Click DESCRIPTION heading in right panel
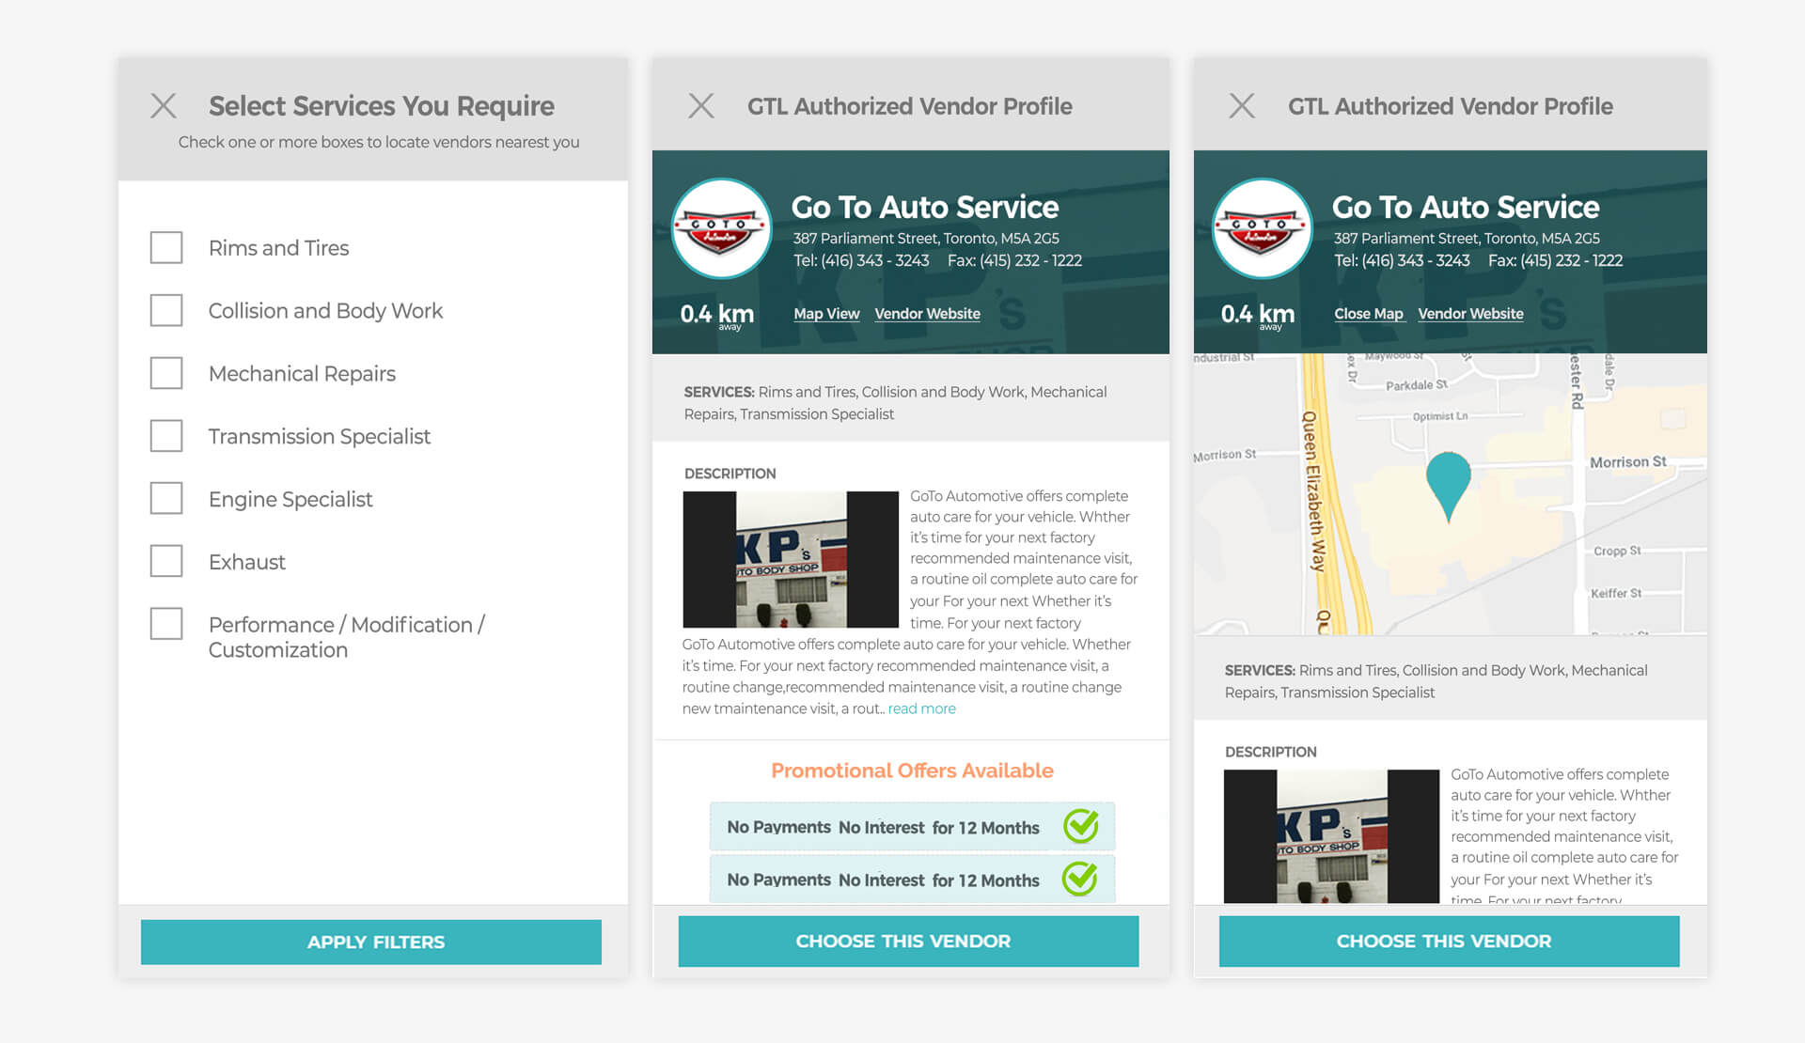This screenshot has height=1043, width=1805. point(1270,752)
